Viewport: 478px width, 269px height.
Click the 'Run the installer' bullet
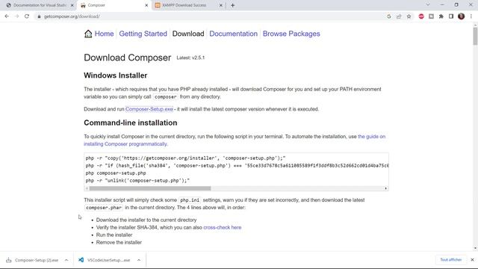(114, 235)
